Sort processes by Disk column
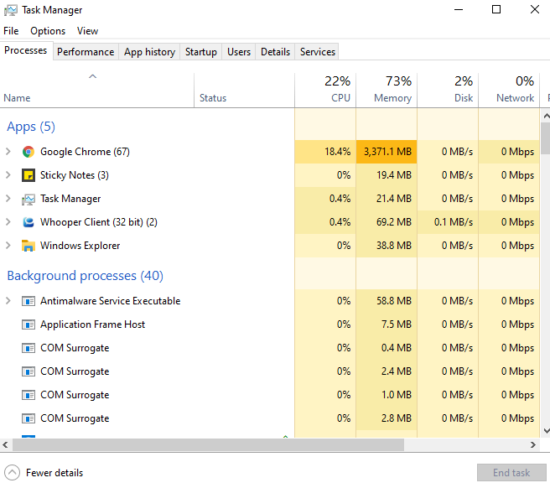The width and height of the screenshot is (550, 488). (x=448, y=91)
